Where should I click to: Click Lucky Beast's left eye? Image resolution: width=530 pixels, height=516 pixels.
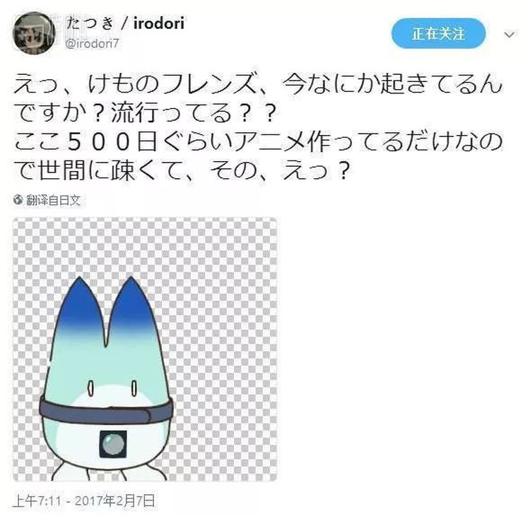[90, 389]
